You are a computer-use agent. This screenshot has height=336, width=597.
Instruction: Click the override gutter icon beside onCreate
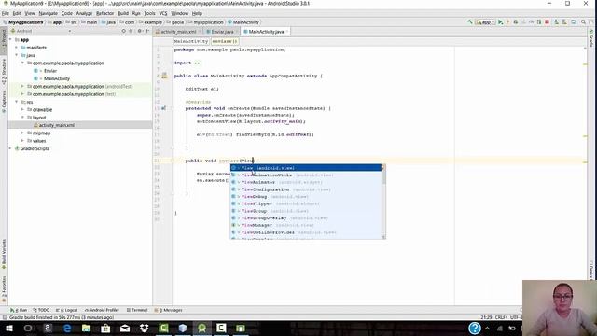[x=164, y=108]
